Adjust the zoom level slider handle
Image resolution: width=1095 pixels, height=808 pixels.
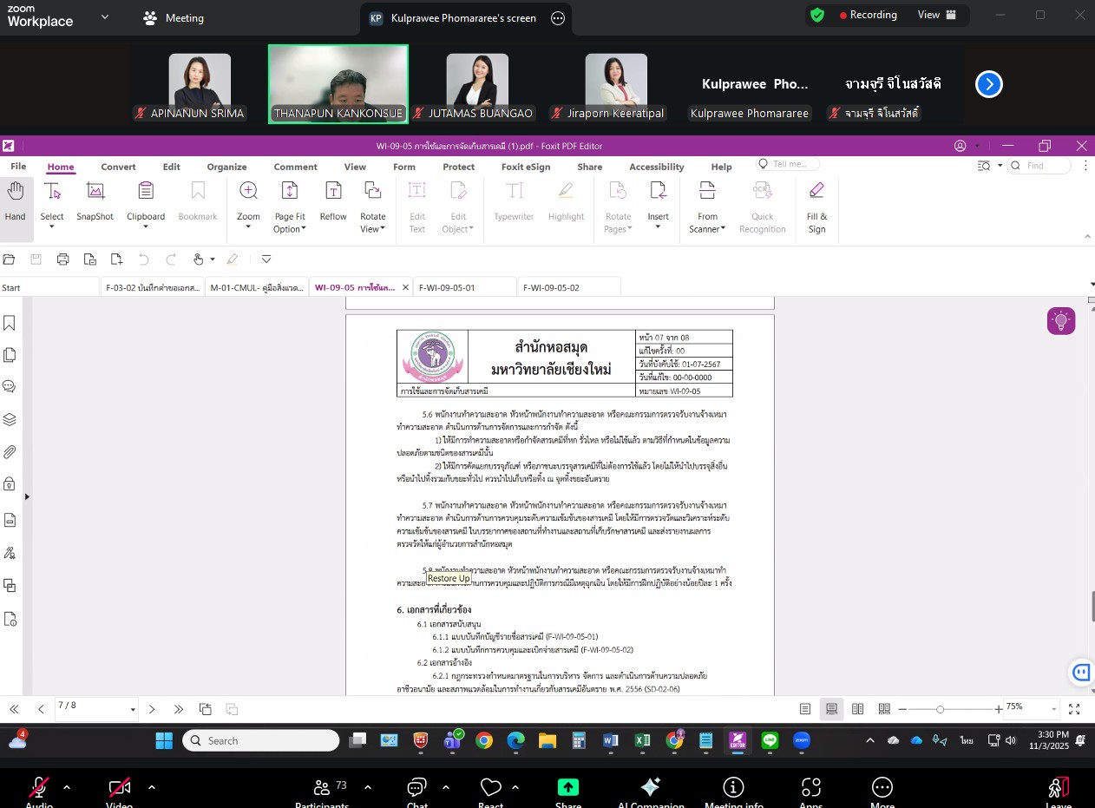pos(940,709)
